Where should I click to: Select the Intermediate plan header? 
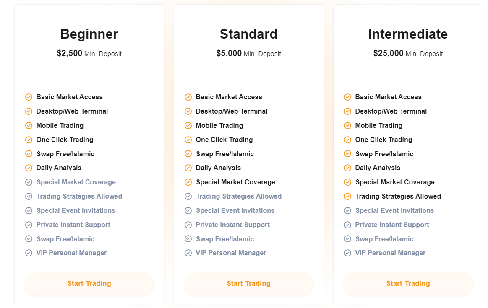pos(408,34)
